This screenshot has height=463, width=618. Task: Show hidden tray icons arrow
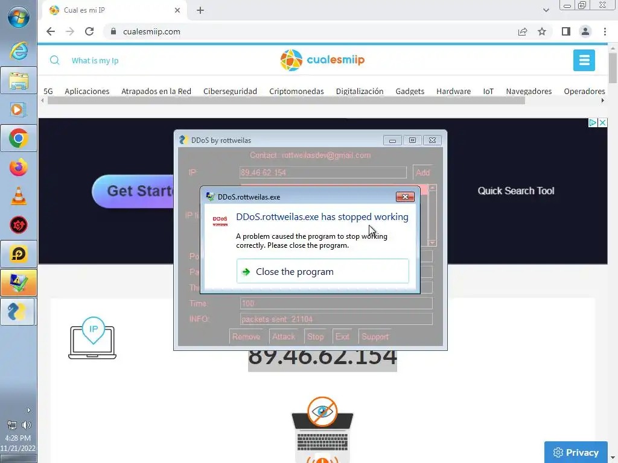29,410
